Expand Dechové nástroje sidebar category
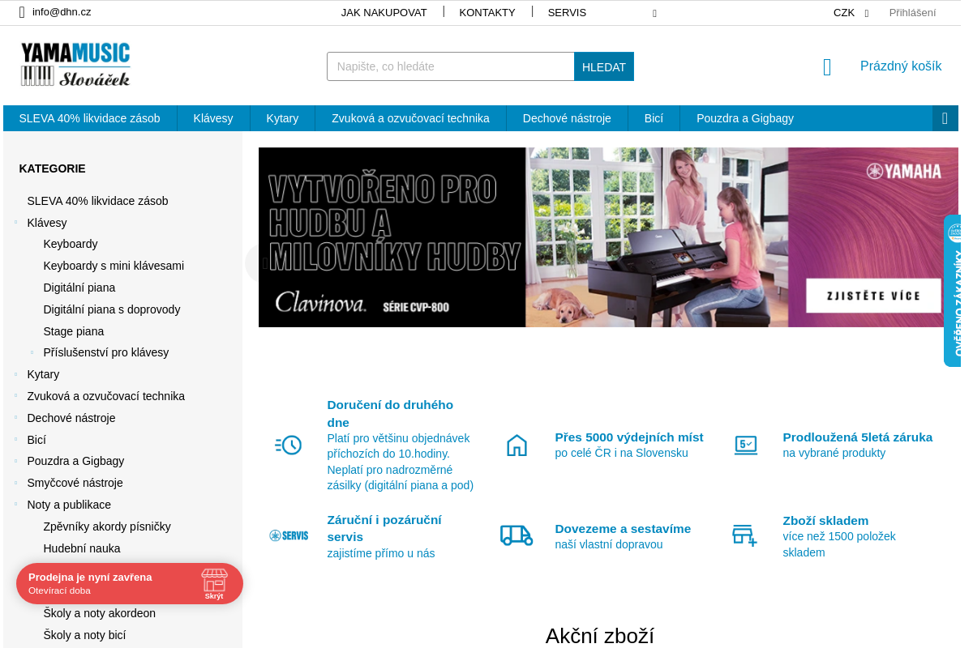 pyautogui.click(x=15, y=418)
